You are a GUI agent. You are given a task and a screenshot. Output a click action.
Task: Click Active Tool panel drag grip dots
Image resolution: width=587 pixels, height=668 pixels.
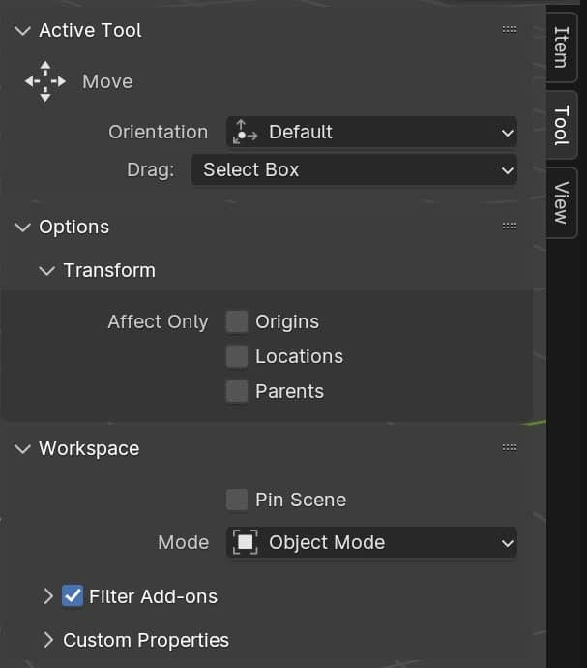(x=510, y=31)
